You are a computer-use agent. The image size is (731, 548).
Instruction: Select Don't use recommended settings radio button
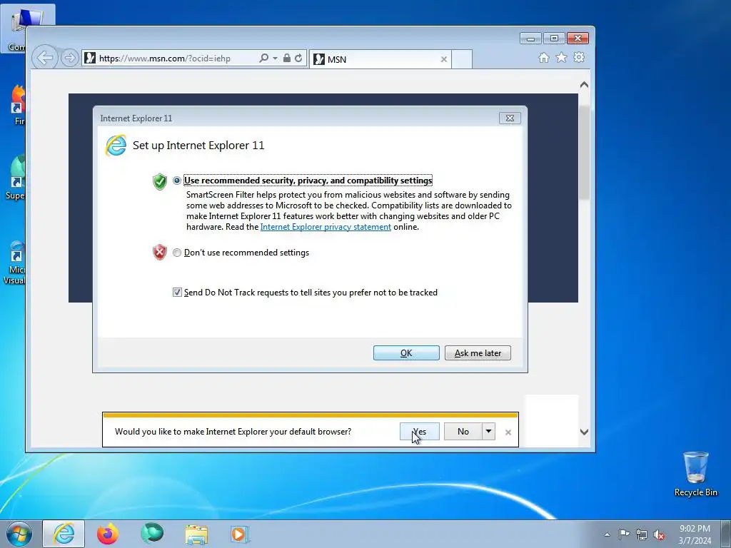(x=177, y=253)
